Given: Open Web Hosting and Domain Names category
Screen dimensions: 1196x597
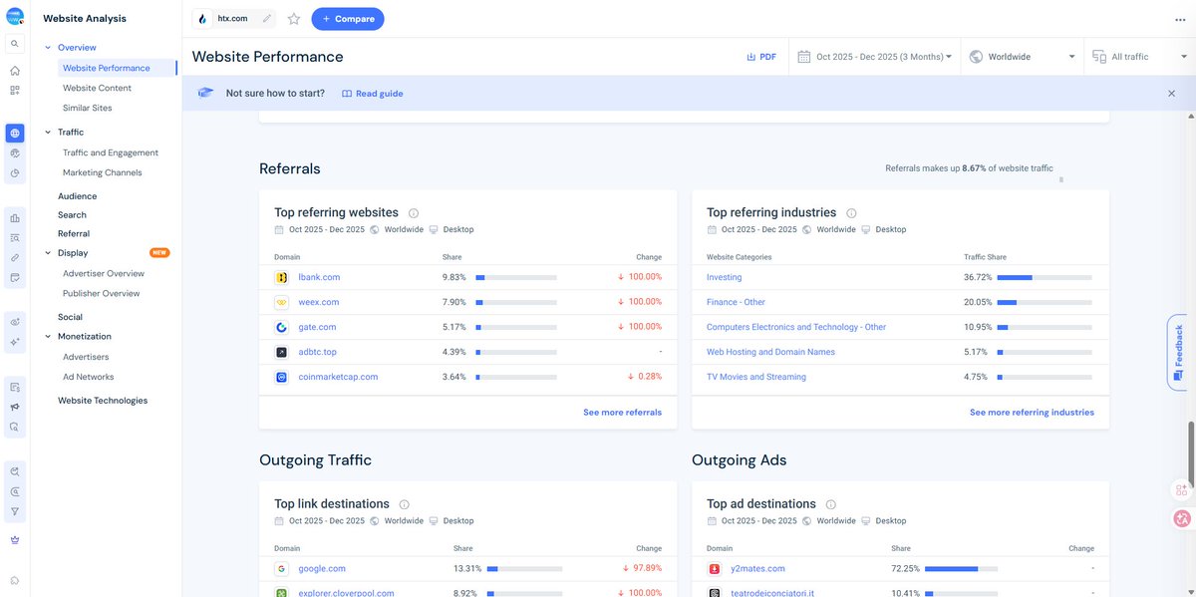Looking at the screenshot, I should [771, 352].
